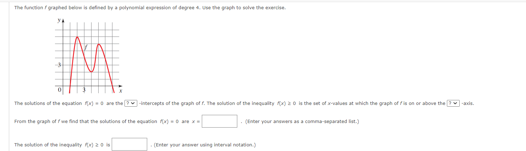Image resolution: width=526 pixels, height=151 pixels.
Task: Click the x-axis label on the graph
Action: click(x=121, y=91)
